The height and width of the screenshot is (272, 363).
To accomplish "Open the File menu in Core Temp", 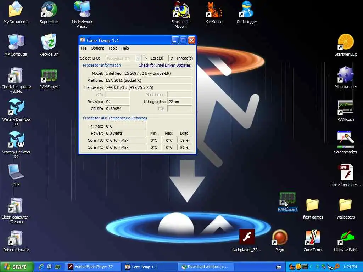I will pos(84,48).
